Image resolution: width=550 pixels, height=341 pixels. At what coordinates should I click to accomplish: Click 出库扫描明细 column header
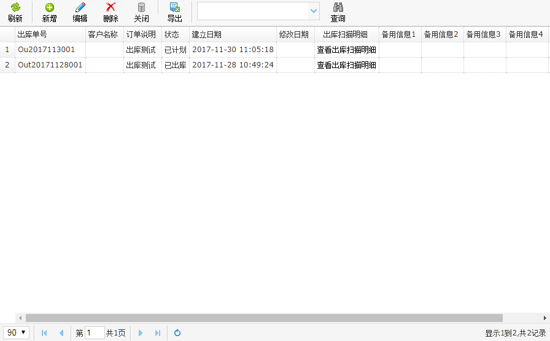[347, 35]
